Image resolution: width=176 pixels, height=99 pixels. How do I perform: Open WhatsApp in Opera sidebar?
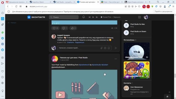pyautogui.click(x=2, y=32)
